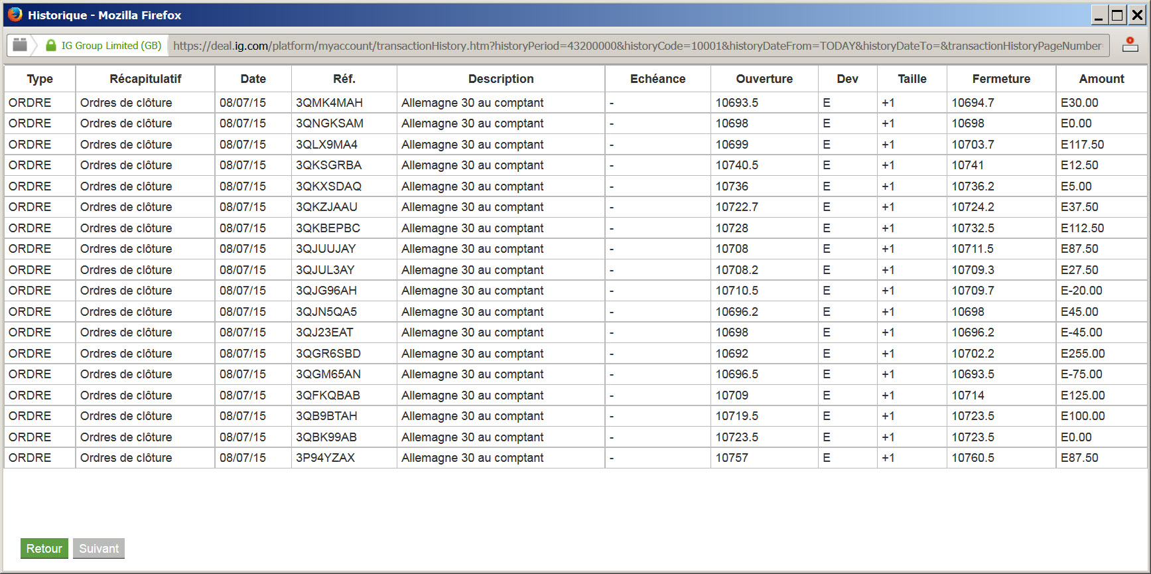This screenshot has height=574, width=1151.
Task: Select reference 3QMK4MAH
Action: point(330,103)
